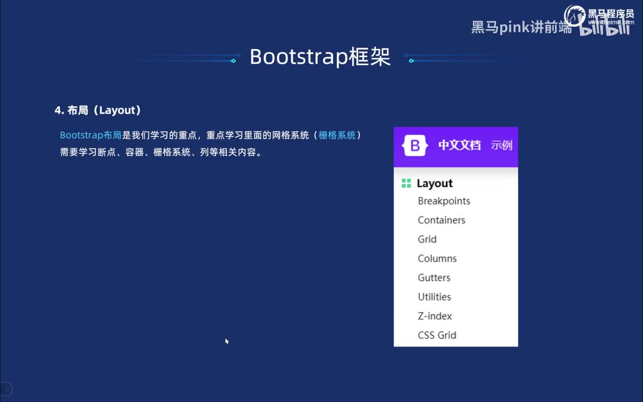This screenshot has width=643, height=402.
Task: Click the small arrow tab at bottom-left edge
Action: click(x=7, y=389)
